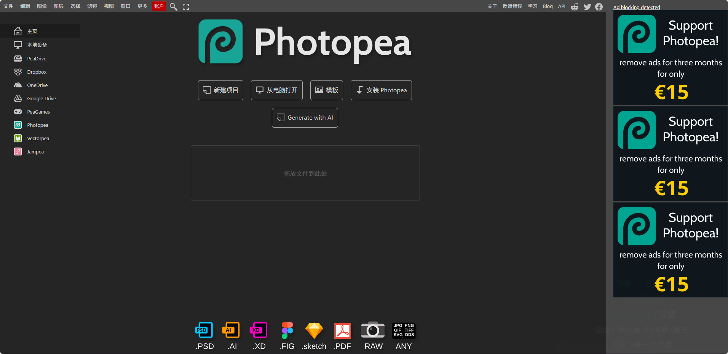Click the 本地设备 monitor icon
This screenshot has width=728, height=354.
coord(18,45)
